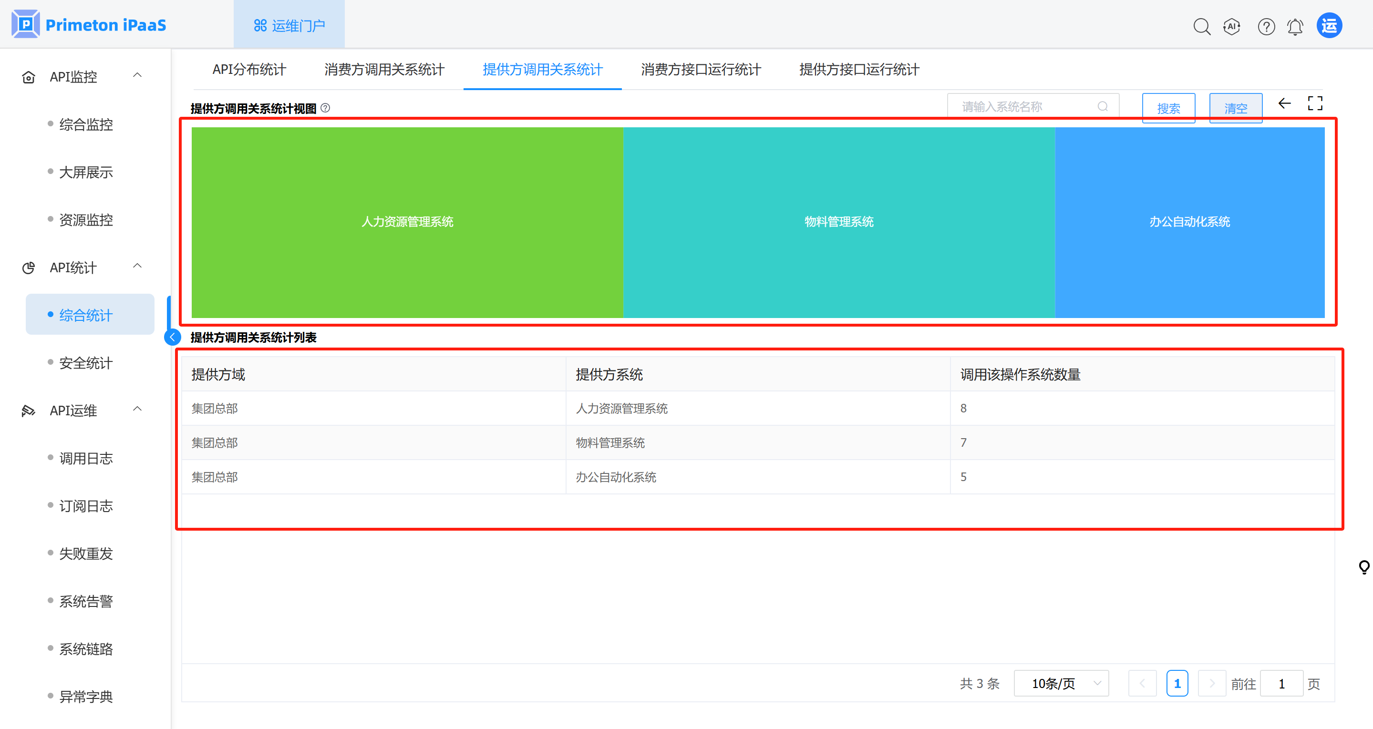Switch to the 消费方调用关系统计 tab
This screenshot has width=1373, height=729.
coord(384,70)
